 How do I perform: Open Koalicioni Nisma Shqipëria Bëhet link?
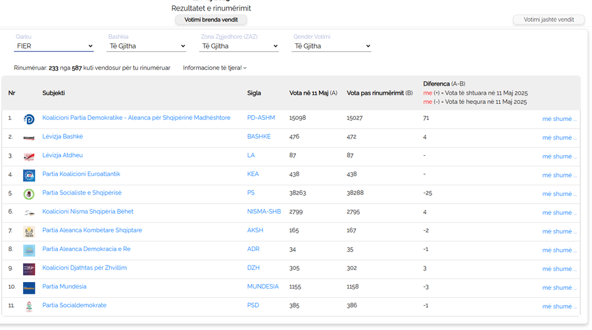(x=87, y=212)
